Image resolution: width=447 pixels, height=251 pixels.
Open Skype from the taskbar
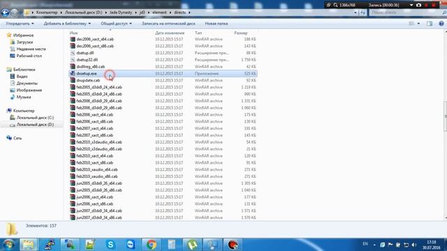pos(110,245)
